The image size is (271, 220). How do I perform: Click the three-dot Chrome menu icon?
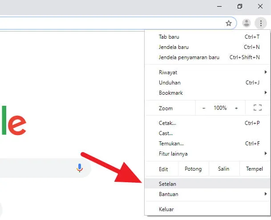261,23
